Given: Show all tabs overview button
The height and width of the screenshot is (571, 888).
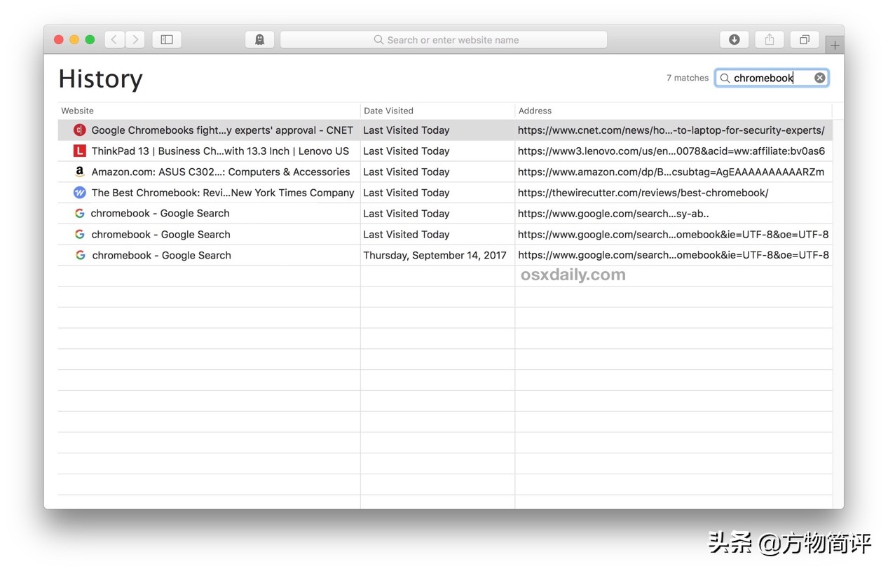Looking at the screenshot, I should [804, 40].
